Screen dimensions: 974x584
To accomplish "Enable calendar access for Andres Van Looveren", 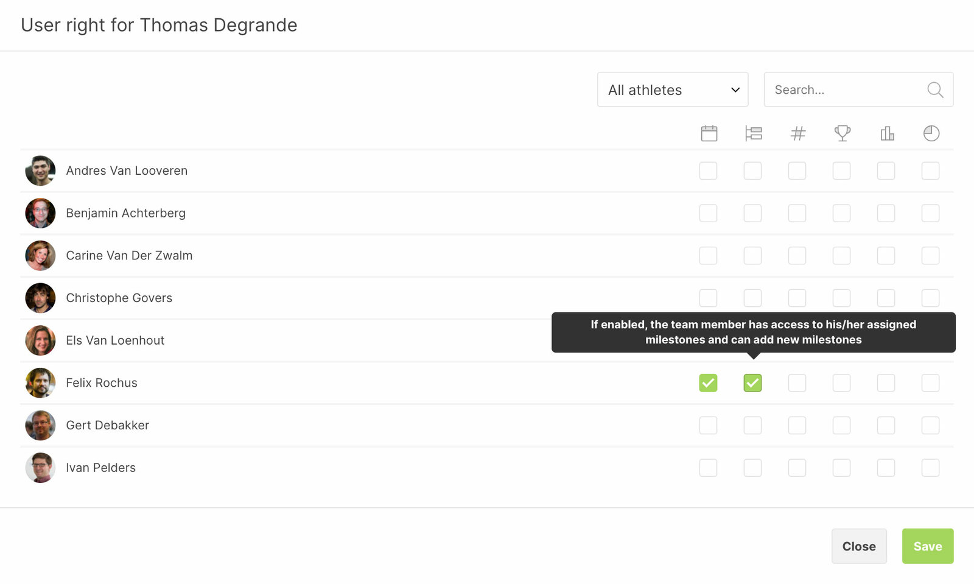I will pos(708,171).
